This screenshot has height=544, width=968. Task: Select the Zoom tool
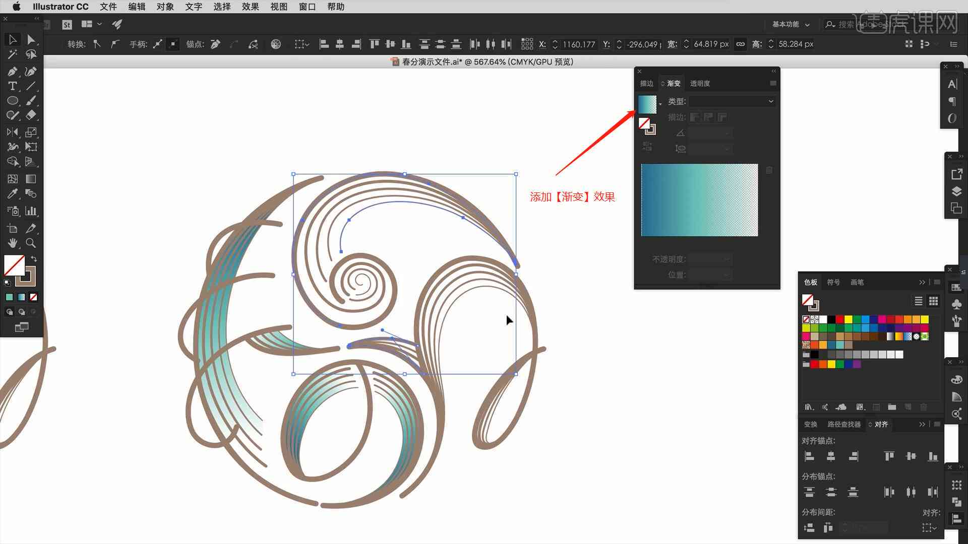[x=31, y=242]
